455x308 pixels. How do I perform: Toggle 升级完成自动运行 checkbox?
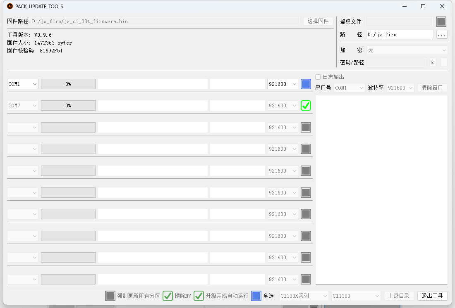tap(199, 296)
